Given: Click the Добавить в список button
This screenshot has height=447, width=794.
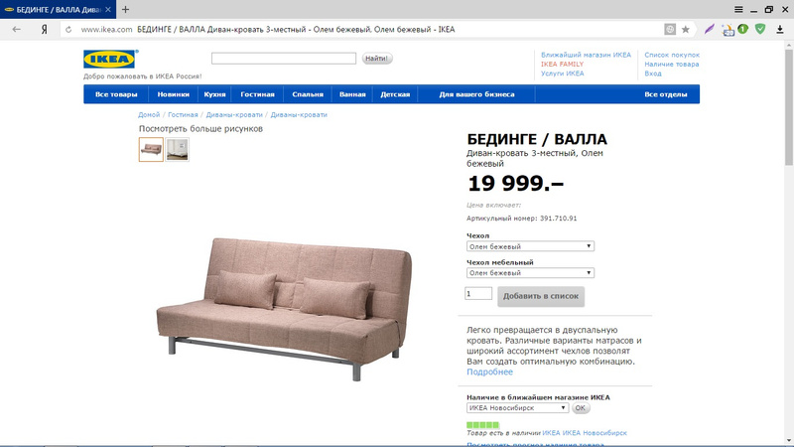Looking at the screenshot, I should tap(541, 296).
